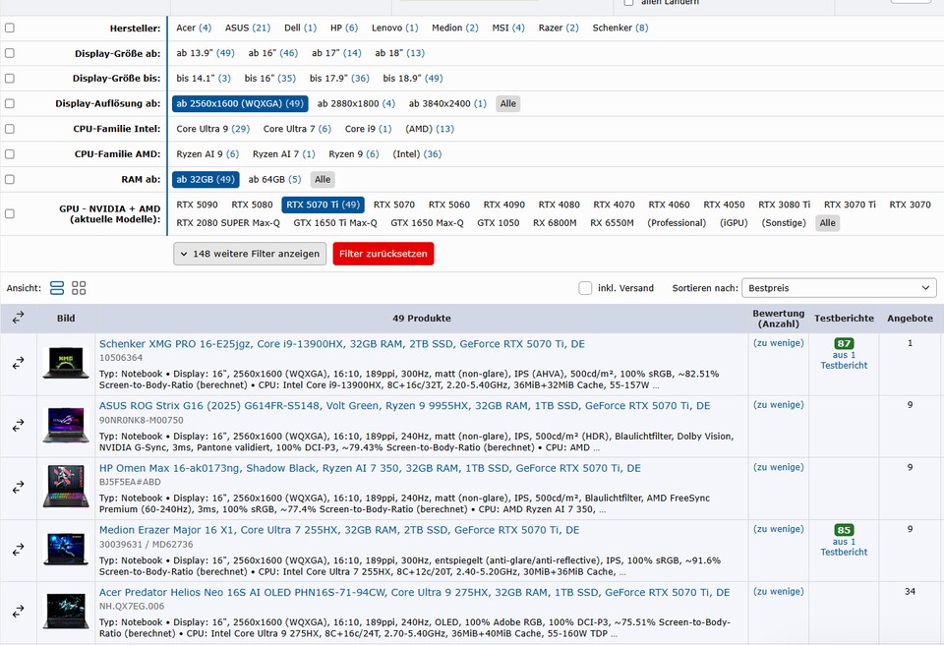This screenshot has height=645, width=944.
Task: Switch to grid view icon
Action: point(79,288)
